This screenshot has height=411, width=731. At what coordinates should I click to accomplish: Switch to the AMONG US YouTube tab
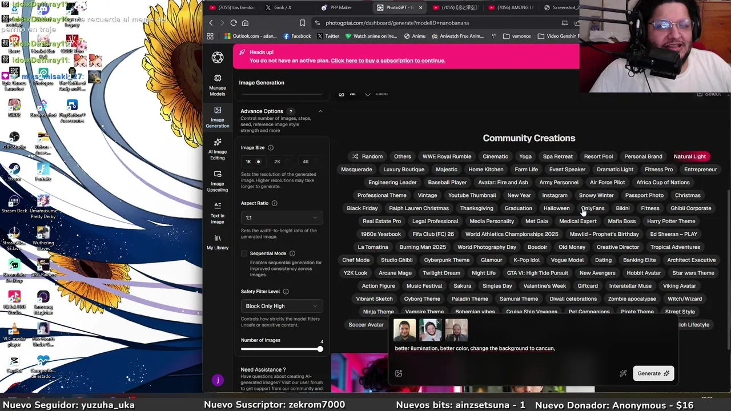coord(510,7)
